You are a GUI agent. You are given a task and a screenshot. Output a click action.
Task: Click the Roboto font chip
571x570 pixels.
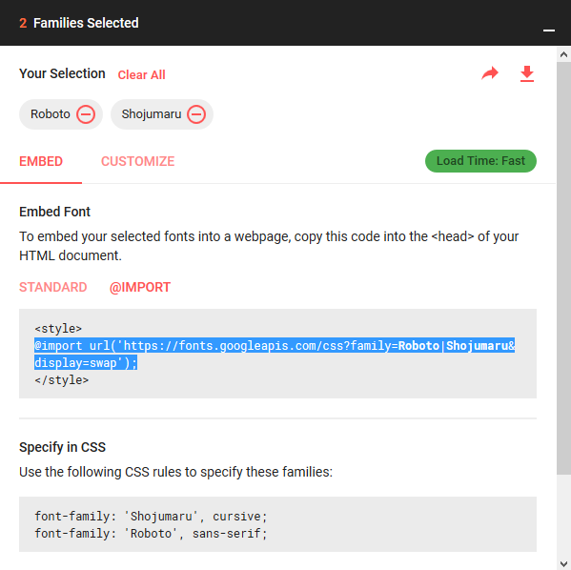pyautogui.click(x=61, y=114)
